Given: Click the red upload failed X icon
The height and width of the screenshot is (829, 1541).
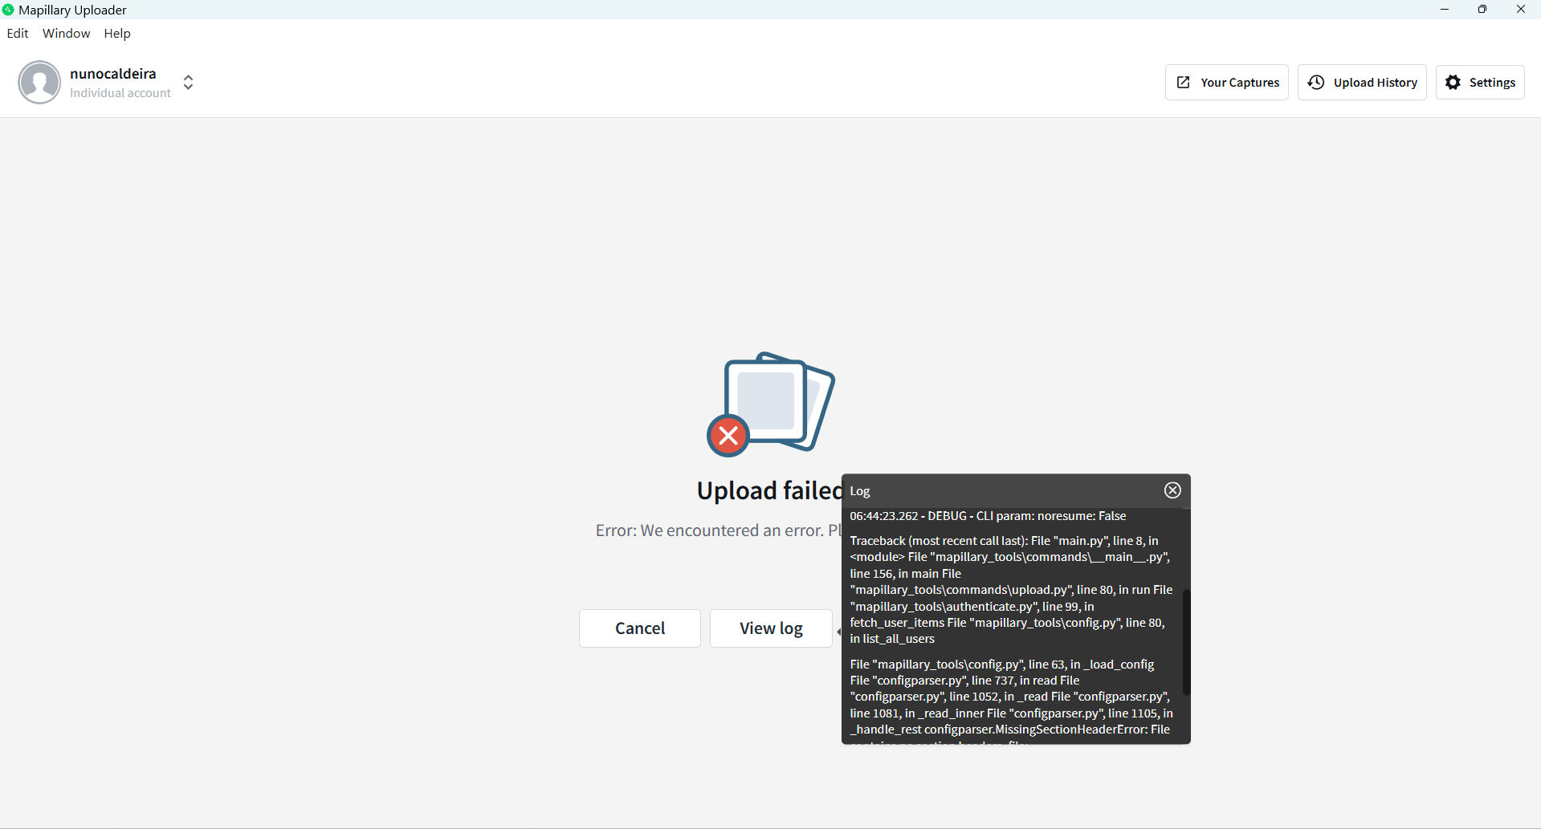Looking at the screenshot, I should click(728, 436).
